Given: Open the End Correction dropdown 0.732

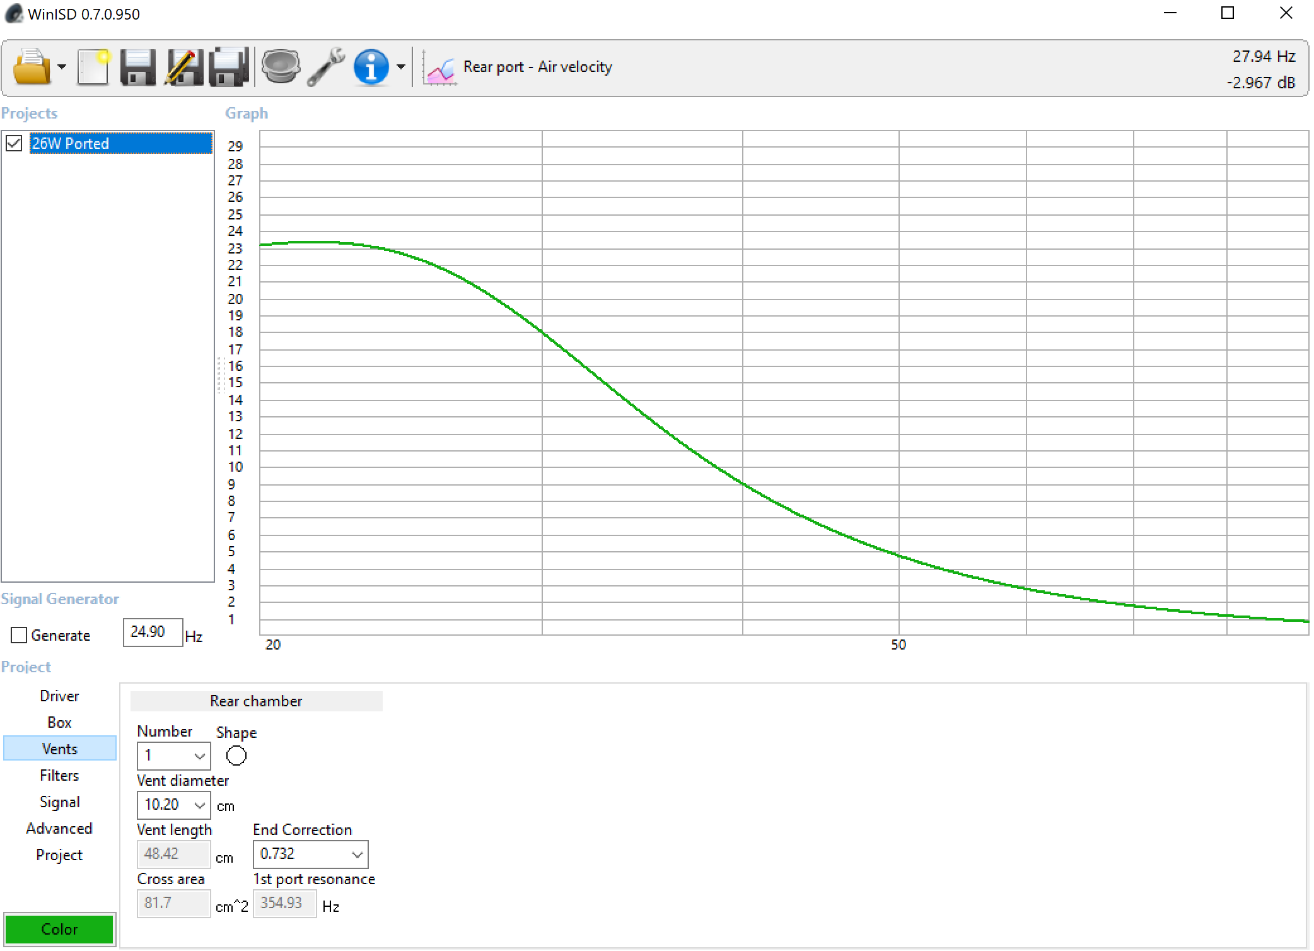Looking at the screenshot, I should coord(310,854).
